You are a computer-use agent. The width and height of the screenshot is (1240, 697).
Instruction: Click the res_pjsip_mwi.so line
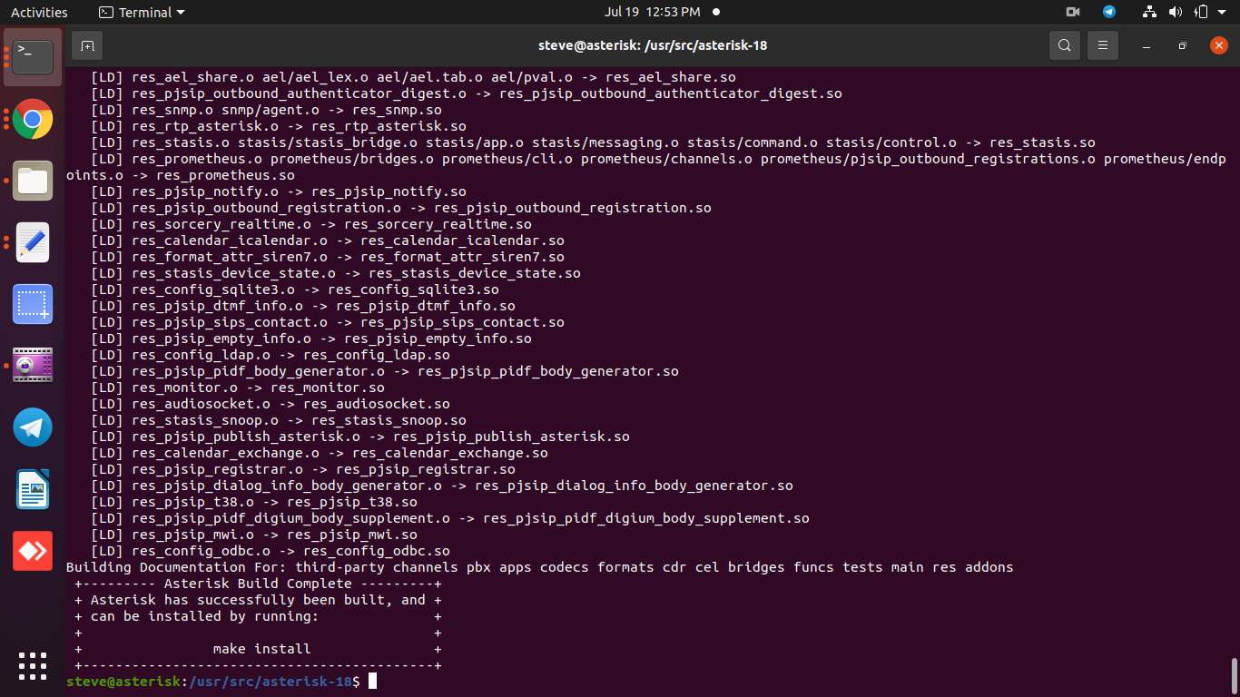point(254,535)
